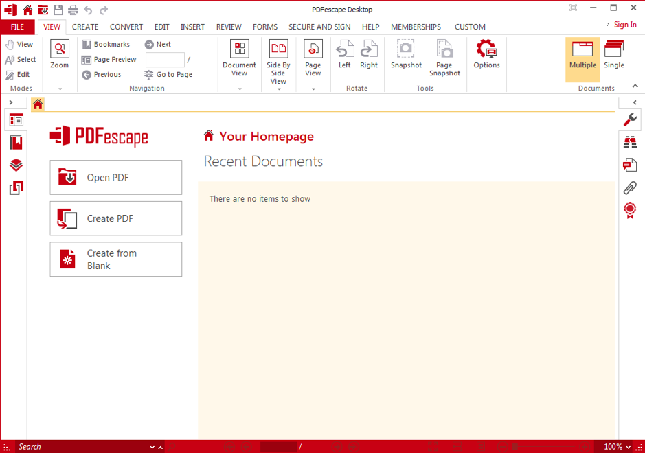Switch to Single document mode
This screenshot has width=645, height=453.
pyautogui.click(x=613, y=55)
